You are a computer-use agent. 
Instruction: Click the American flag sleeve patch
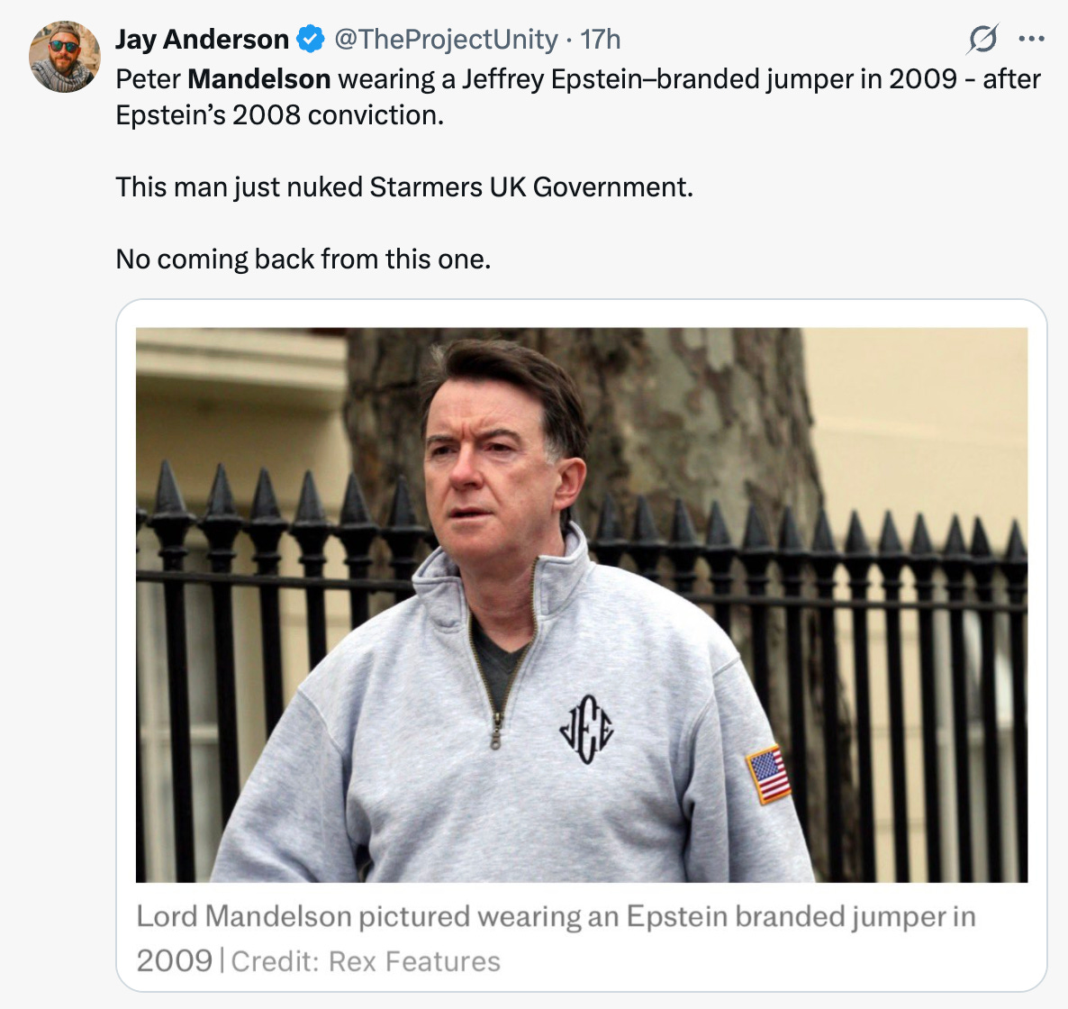click(768, 775)
